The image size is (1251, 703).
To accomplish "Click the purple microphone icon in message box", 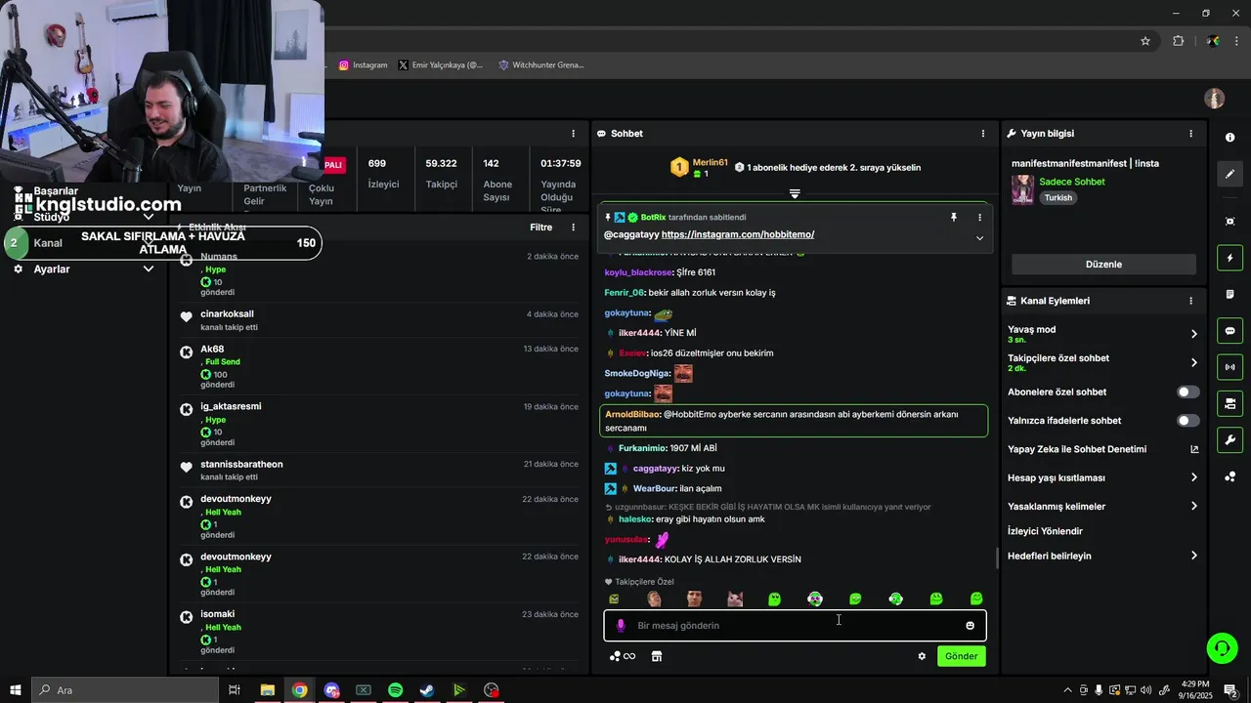I will tap(620, 625).
